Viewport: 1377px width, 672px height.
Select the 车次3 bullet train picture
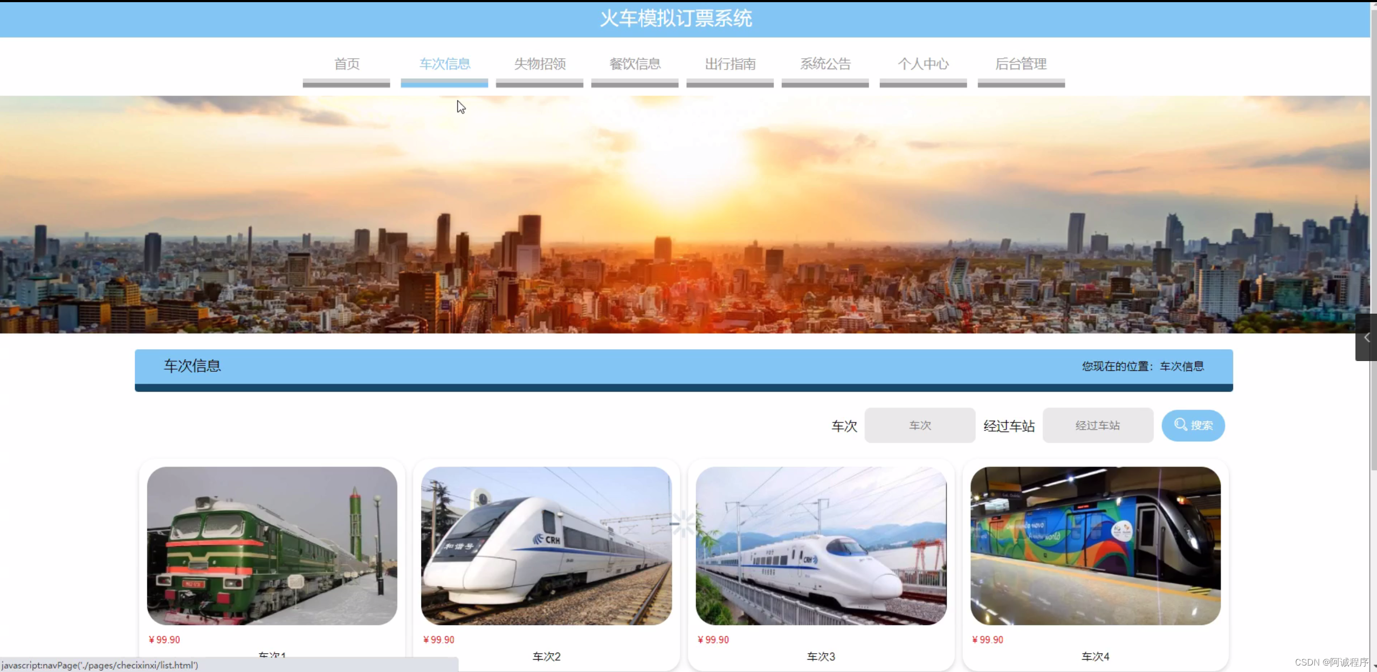click(x=821, y=545)
